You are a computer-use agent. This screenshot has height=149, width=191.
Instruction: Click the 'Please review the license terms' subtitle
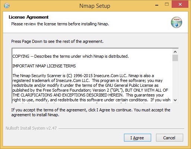[60, 24]
